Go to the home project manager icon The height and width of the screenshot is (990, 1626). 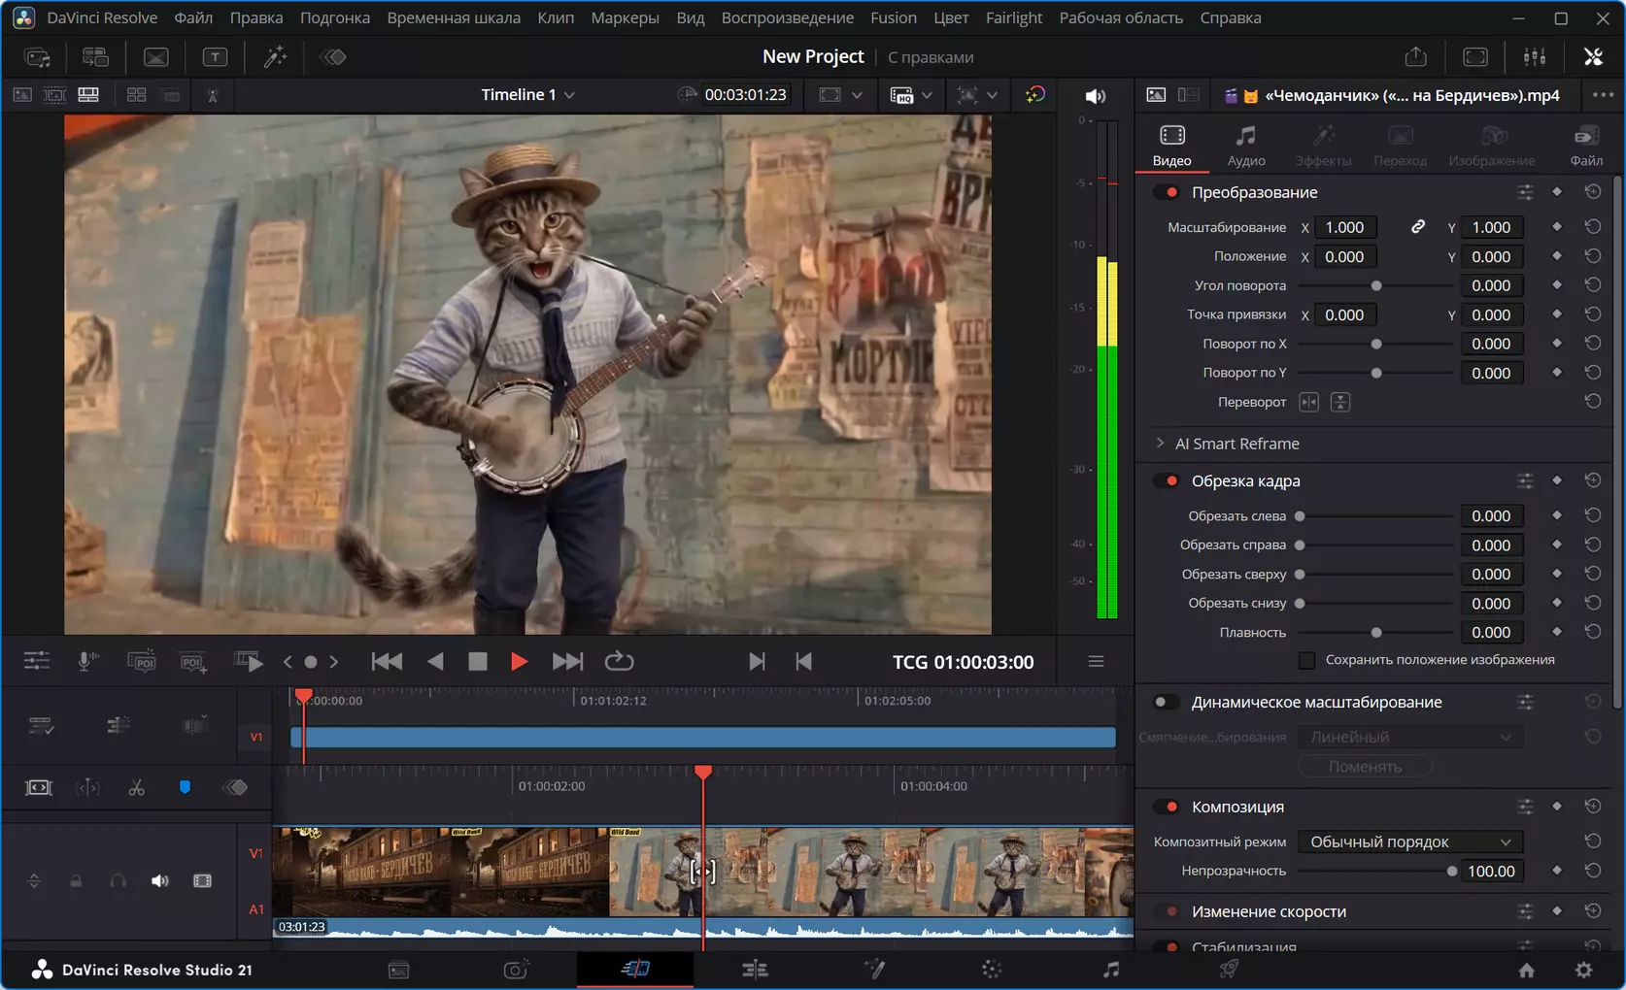[x=1526, y=970]
